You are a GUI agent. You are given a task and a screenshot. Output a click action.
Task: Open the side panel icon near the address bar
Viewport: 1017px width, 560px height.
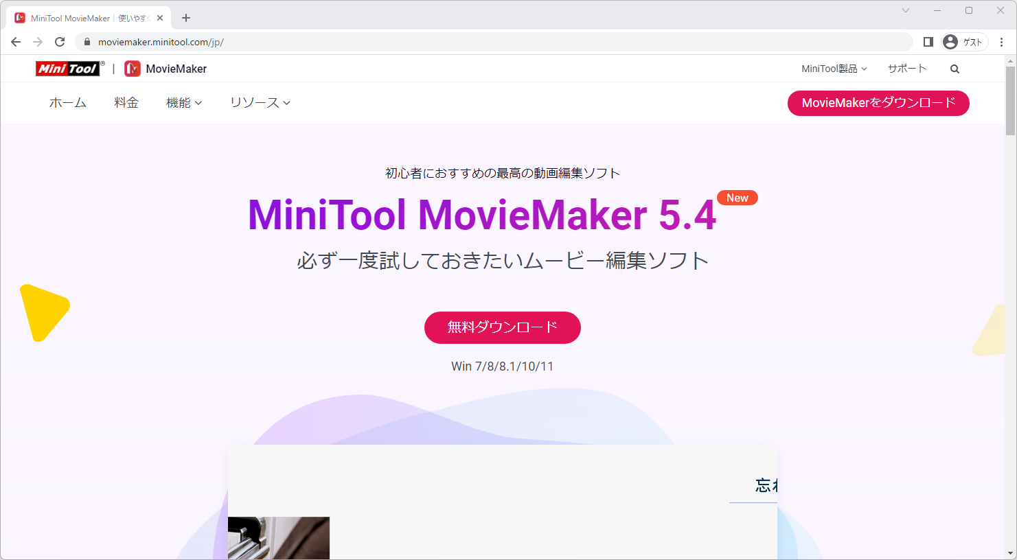click(928, 42)
